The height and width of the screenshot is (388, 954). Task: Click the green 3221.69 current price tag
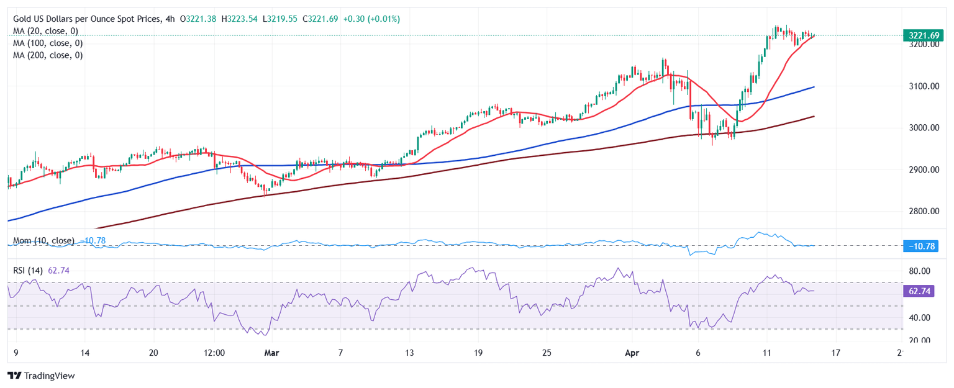click(925, 35)
